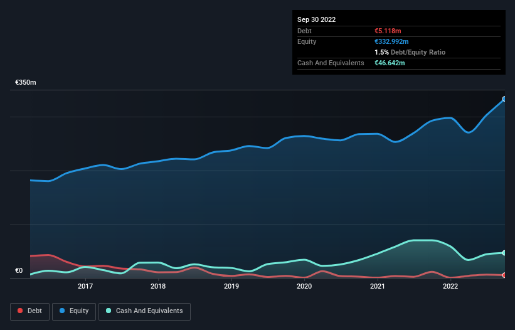Click the blue Equity endpoint marker
Screen dimensions: 515x330
[504, 99]
